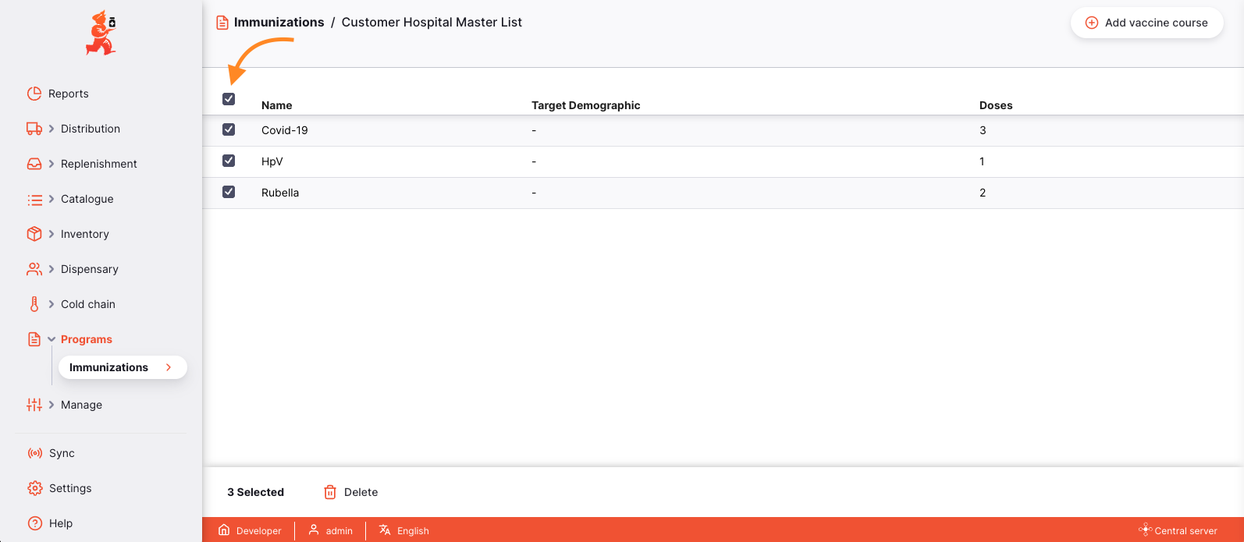Click the Cold chain menu label

tap(88, 304)
